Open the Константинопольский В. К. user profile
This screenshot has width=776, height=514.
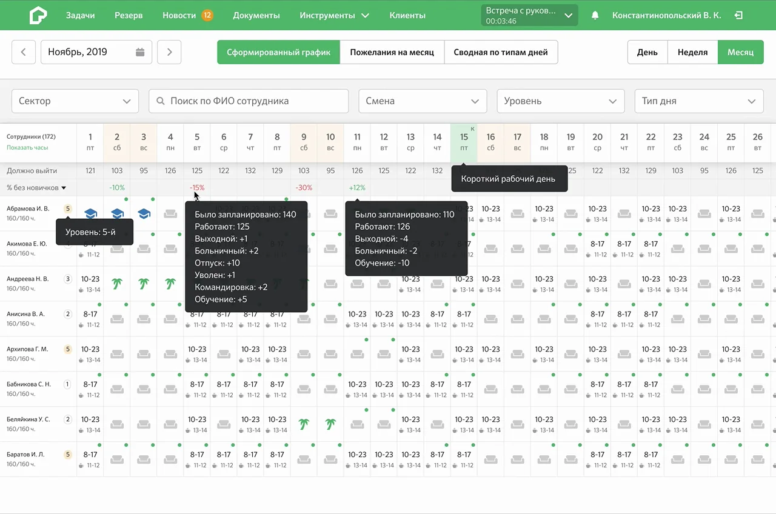tap(667, 15)
